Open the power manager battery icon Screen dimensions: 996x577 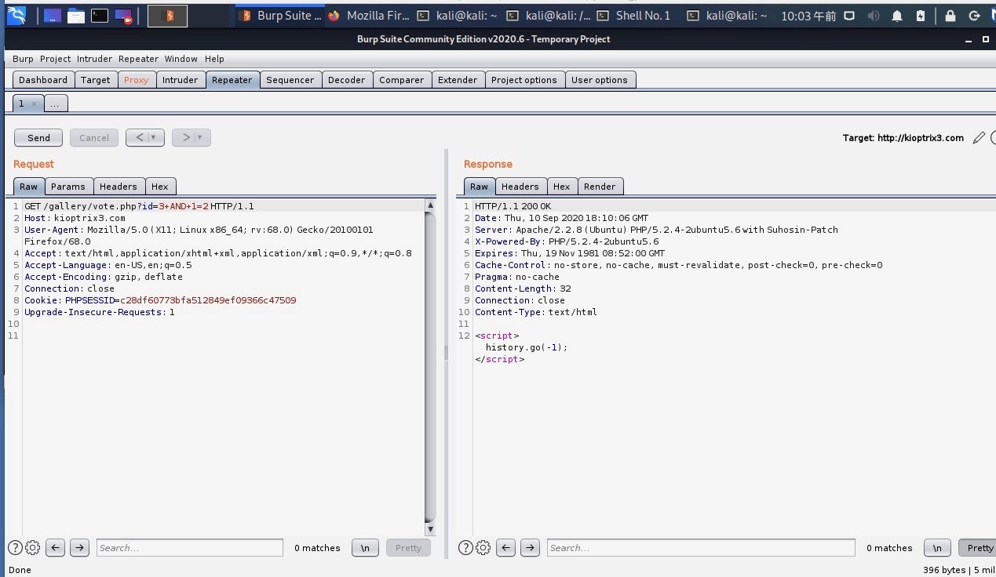point(921,15)
